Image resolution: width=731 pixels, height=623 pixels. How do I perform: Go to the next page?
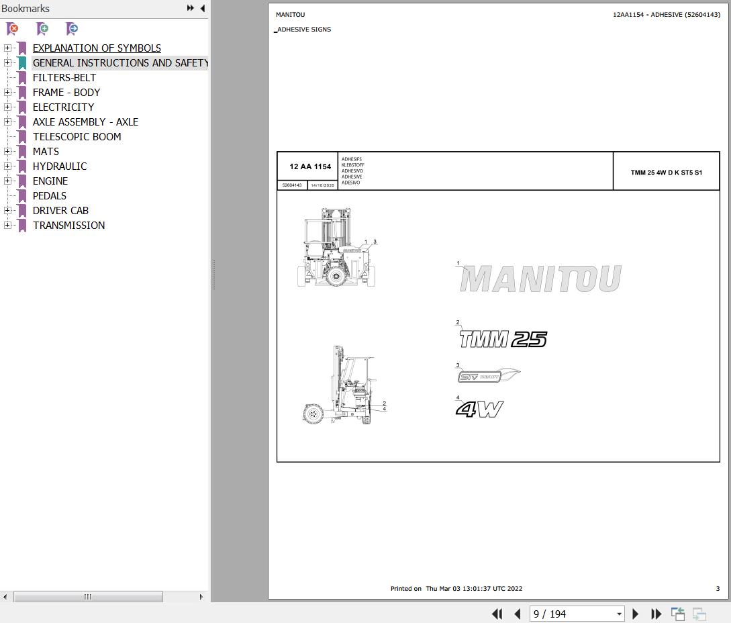click(635, 614)
